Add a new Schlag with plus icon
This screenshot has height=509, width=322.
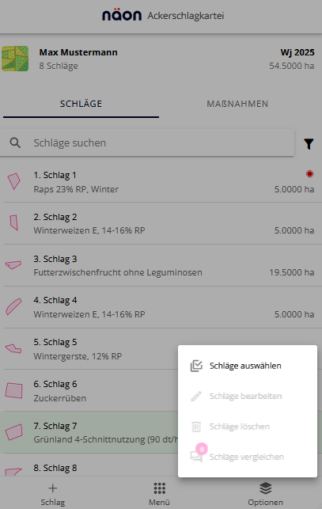coord(52,488)
